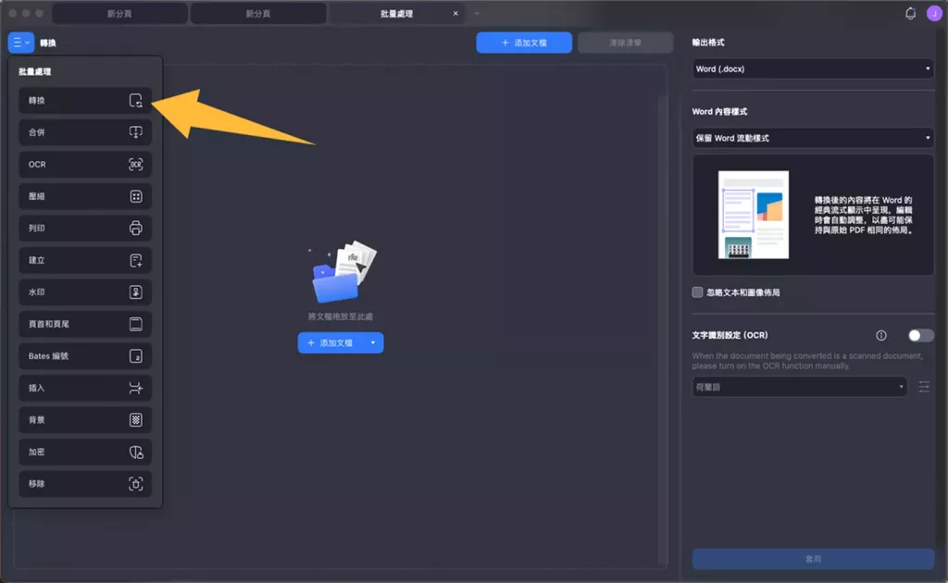
Task: Select the Bates 編號 numbering tool
Action: (83, 355)
